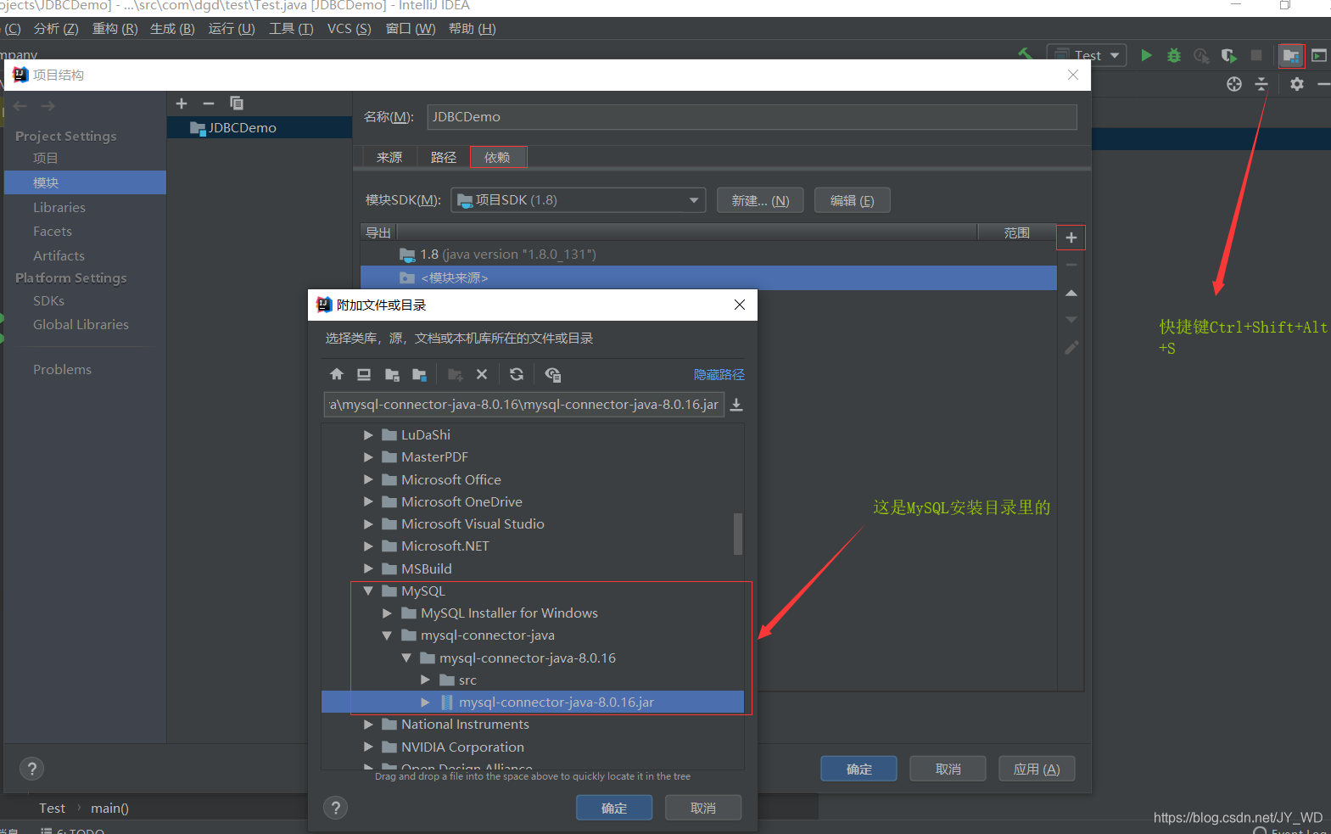Collapse the MySQL folder

368,591
